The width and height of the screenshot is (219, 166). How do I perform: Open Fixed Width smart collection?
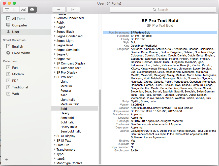click(21, 53)
